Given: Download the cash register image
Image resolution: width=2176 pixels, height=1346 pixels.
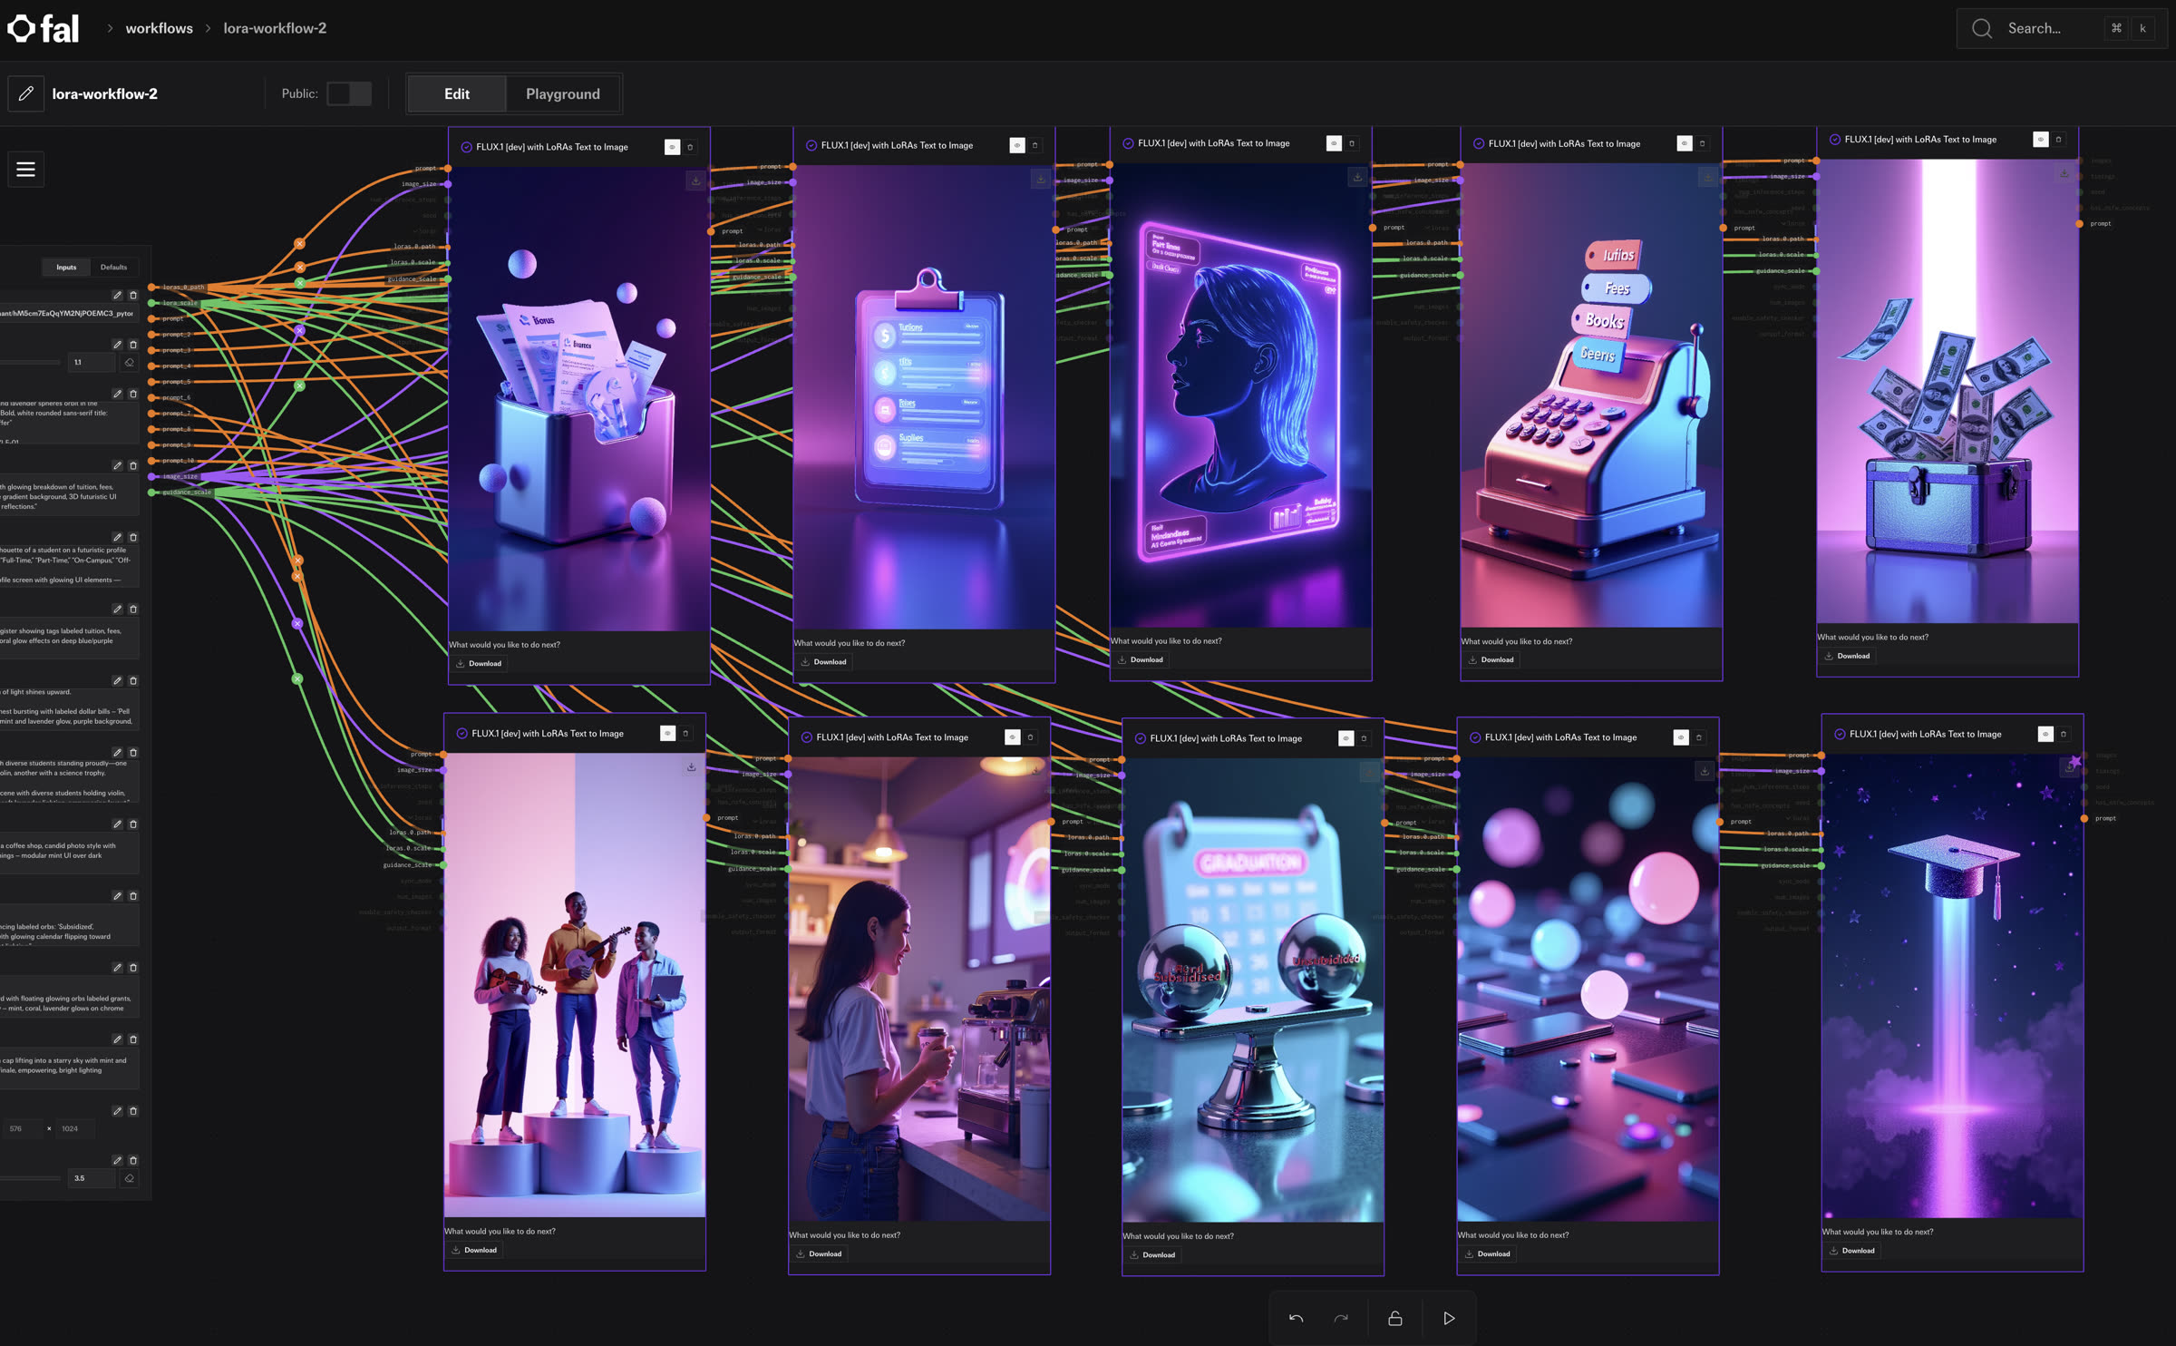Looking at the screenshot, I should (1491, 659).
